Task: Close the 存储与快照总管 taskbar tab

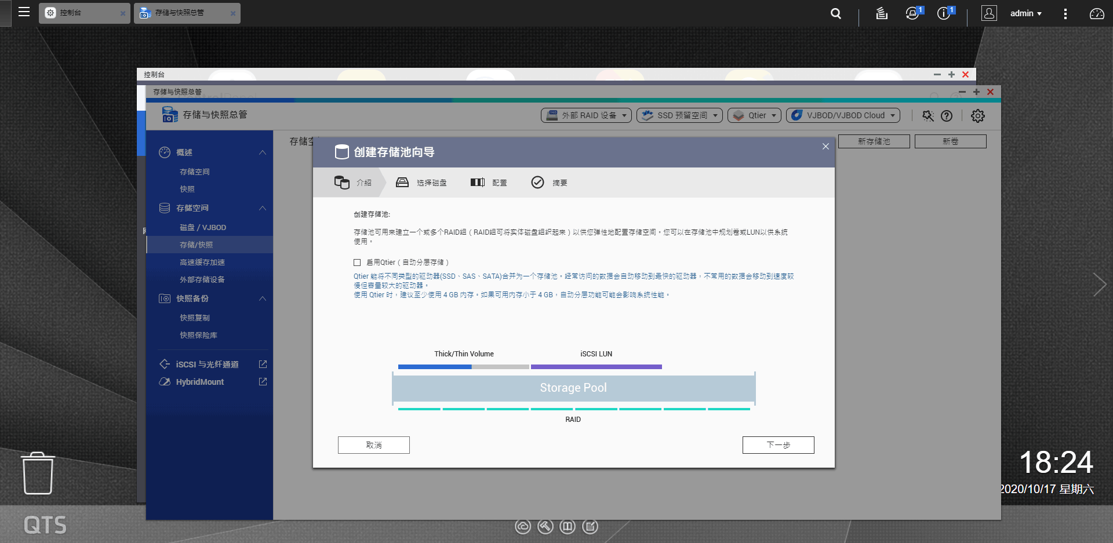Action: [x=233, y=13]
